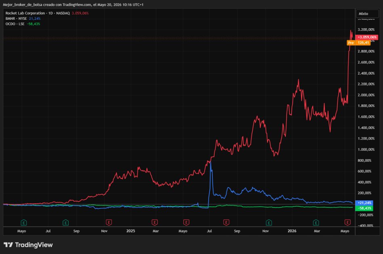Click the blue +21,24% axis tag
This screenshot has height=254, width=383.
364,203
